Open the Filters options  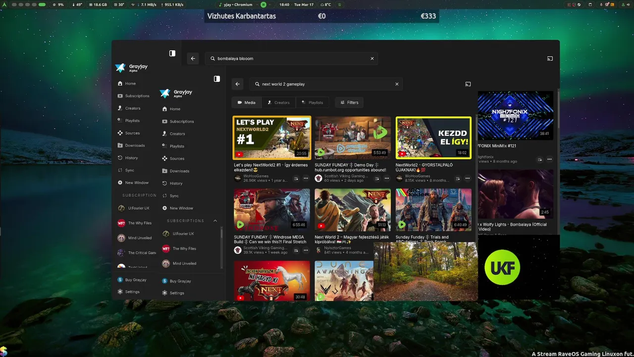[x=349, y=103]
